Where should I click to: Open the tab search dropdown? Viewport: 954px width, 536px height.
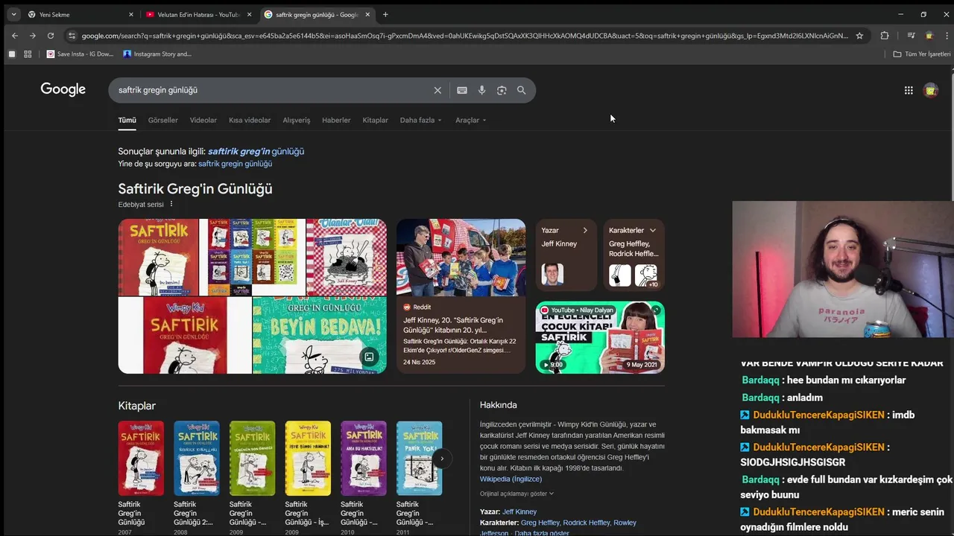(x=13, y=14)
